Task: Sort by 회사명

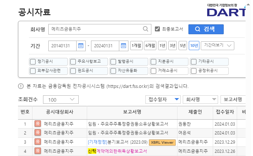Action: (x=200, y=100)
